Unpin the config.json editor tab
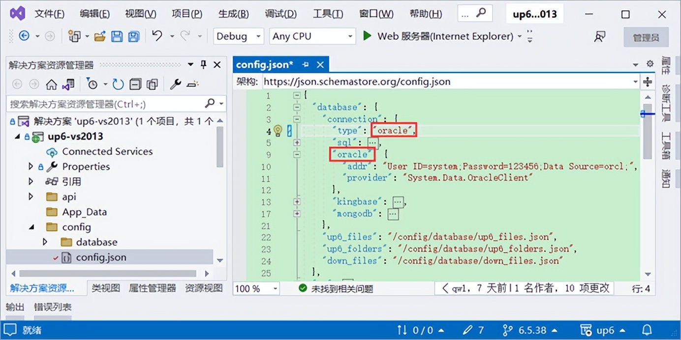Viewport: 681px width, 340px height. pyautogui.click(x=305, y=64)
